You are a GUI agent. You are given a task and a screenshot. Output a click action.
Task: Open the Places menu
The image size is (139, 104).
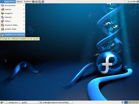tap(19, 2)
